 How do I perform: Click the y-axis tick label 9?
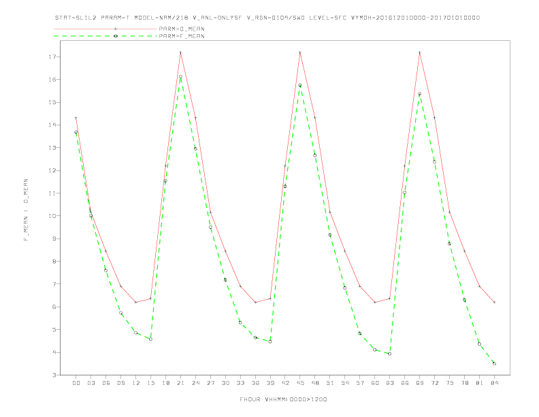54,238
